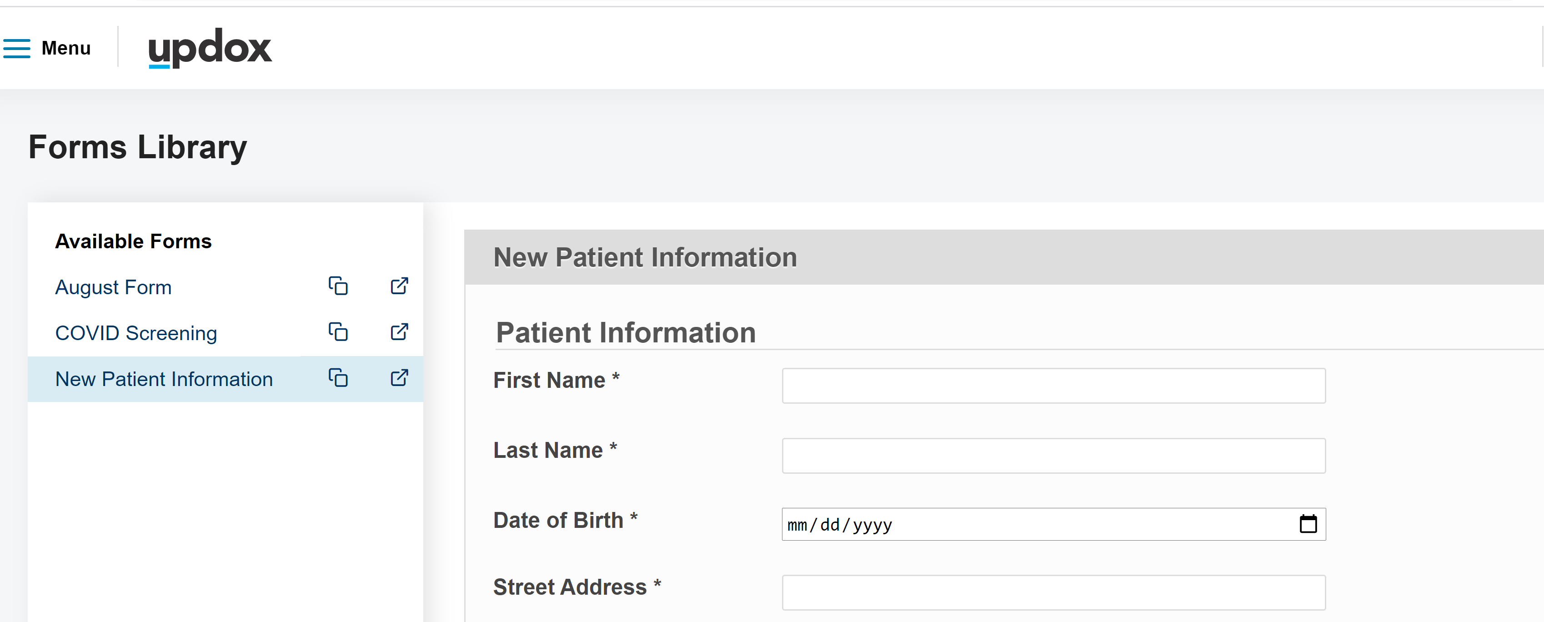The height and width of the screenshot is (622, 1544).
Task: Select the August Form link
Action: (113, 288)
